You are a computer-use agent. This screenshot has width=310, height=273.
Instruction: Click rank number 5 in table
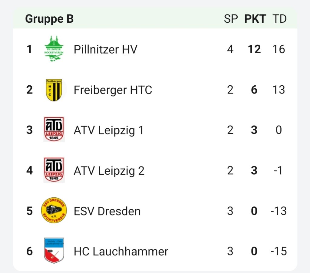[29, 211]
